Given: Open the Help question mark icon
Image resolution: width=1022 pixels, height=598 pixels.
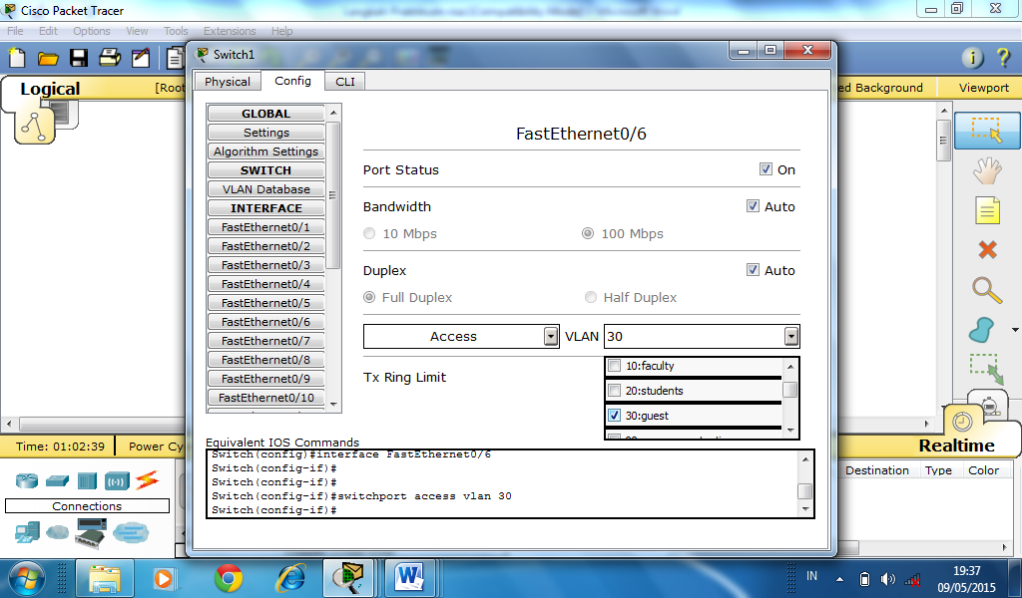Looking at the screenshot, I should (x=1003, y=58).
